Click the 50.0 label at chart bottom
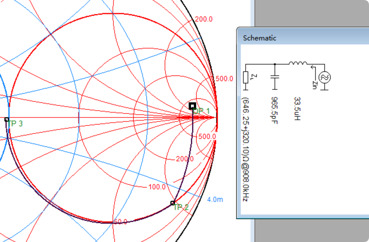Image resolution: width=369 pixels, height=242 pixels. pyautogui.click(x=120, y=222)
